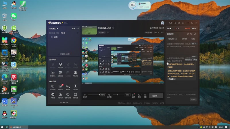Open the 场景切换器 scene switcher tool
The height and width of the screenshot is (129, 230).
click(68, 95)
